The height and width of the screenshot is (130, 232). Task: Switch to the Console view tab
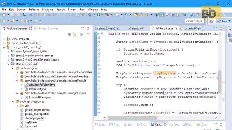click(158, 125)
